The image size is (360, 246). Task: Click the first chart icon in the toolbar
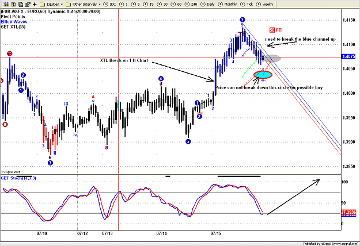pos(7,4)
